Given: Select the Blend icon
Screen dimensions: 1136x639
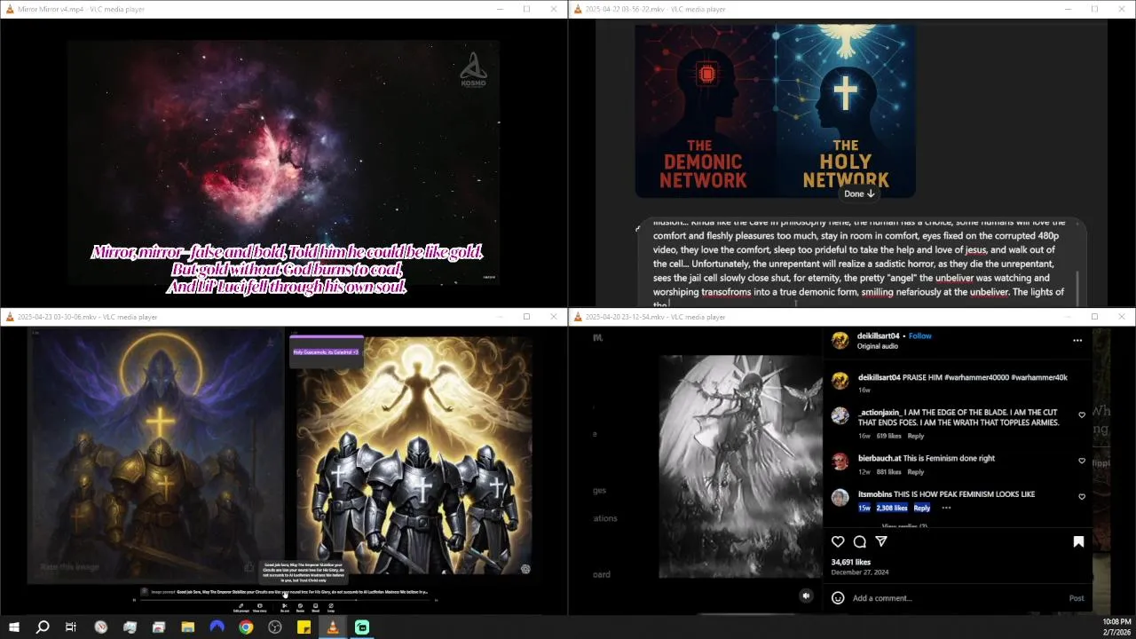Looking at the screenshot, I should (x=315, y=605).
